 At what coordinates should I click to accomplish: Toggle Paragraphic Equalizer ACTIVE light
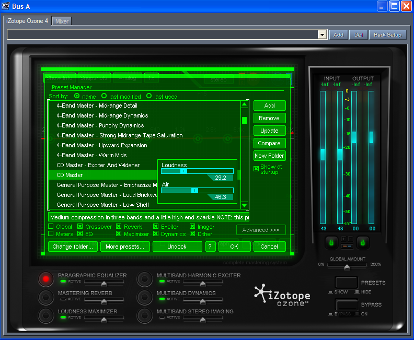pyautogui.click(x=63, y=281)
